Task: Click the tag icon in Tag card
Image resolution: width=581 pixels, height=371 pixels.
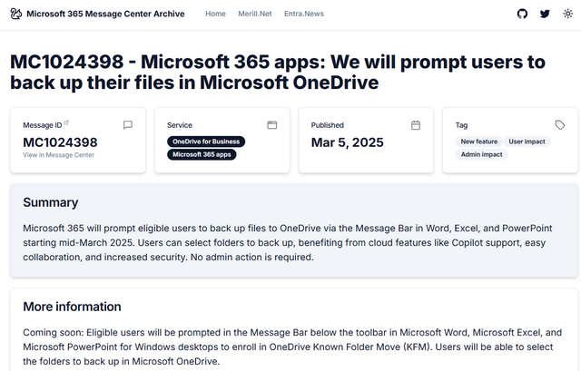Action: 560,125
